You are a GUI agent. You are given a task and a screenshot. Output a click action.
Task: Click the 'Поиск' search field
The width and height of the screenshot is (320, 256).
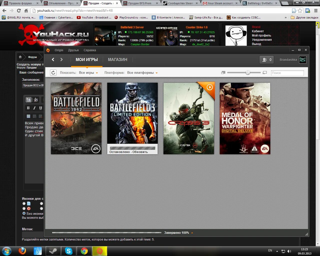tap(287, 73)
